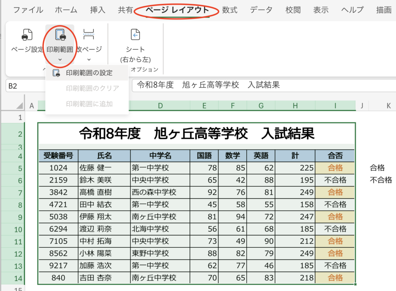Screen dimensions: 396x291
Task: Select column D header
Action: point(160,106)
